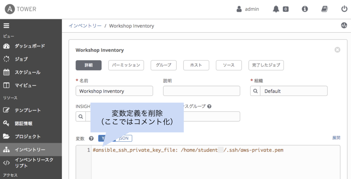This screenshot has height=179, width=351.
Task: Open the 組織 lookup search icon
Action: pos(255,91)
